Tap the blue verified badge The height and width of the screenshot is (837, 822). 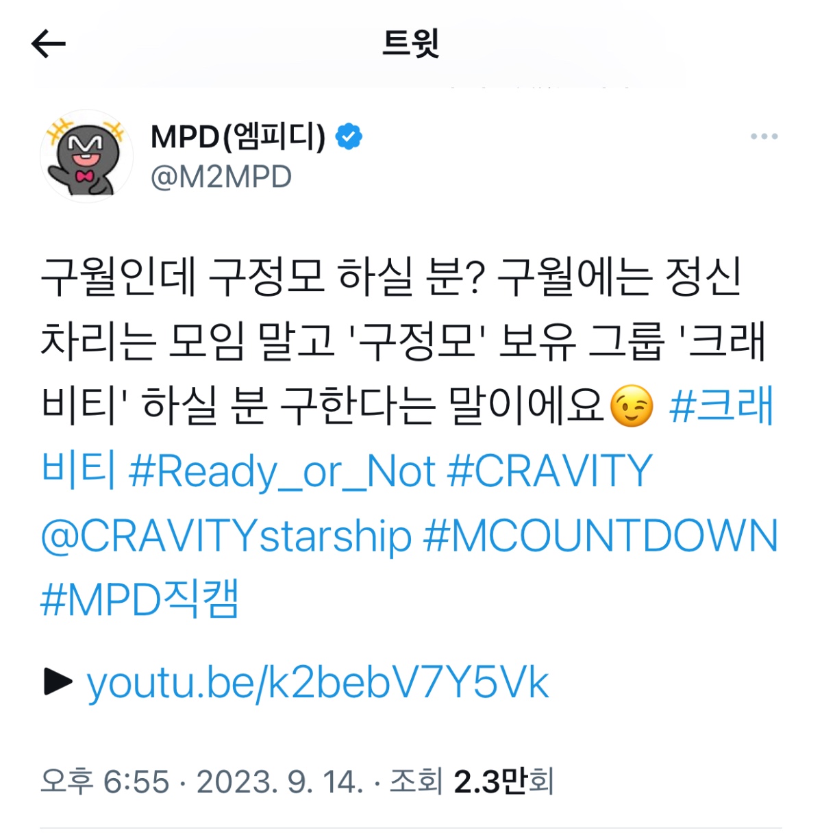coord(349,136)
